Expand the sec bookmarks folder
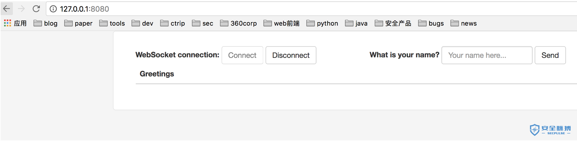This screenshot has width=577, height=141. click(x=203, y=23)
